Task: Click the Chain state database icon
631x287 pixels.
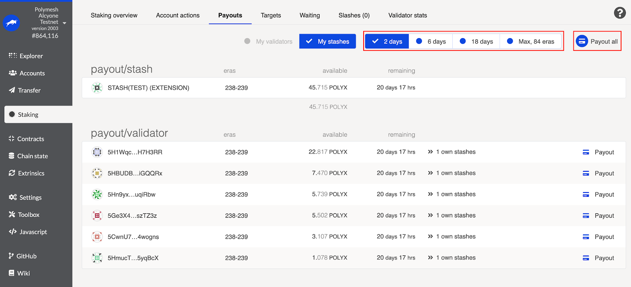Action: click(11, 156)
